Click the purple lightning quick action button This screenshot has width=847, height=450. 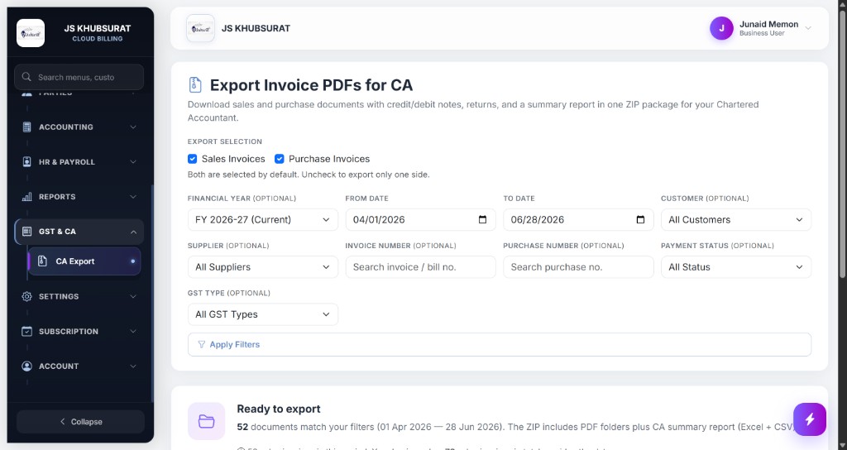click(x=810, y=419)
